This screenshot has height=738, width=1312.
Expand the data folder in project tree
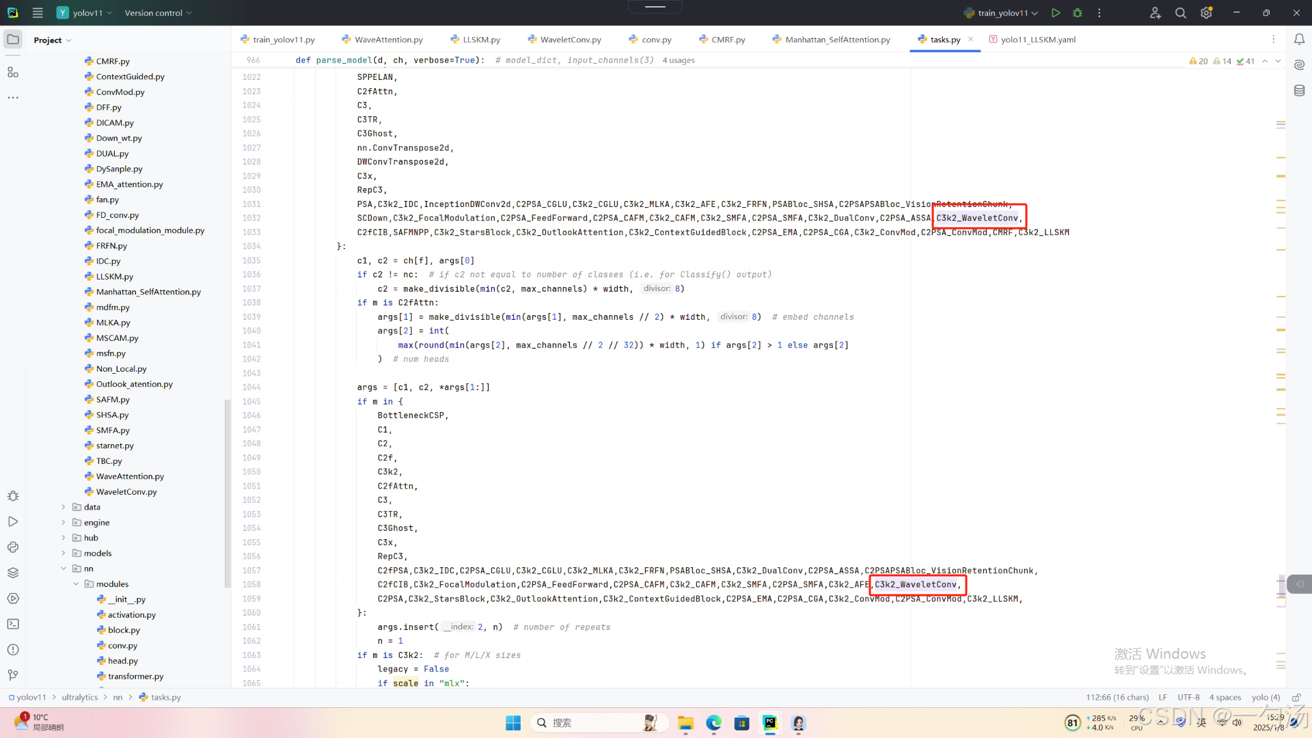64,507
